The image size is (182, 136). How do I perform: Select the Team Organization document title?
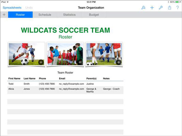91,7
